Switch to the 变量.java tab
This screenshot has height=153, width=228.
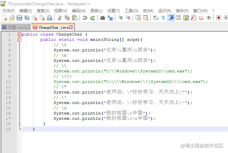(x=16, y=27)
